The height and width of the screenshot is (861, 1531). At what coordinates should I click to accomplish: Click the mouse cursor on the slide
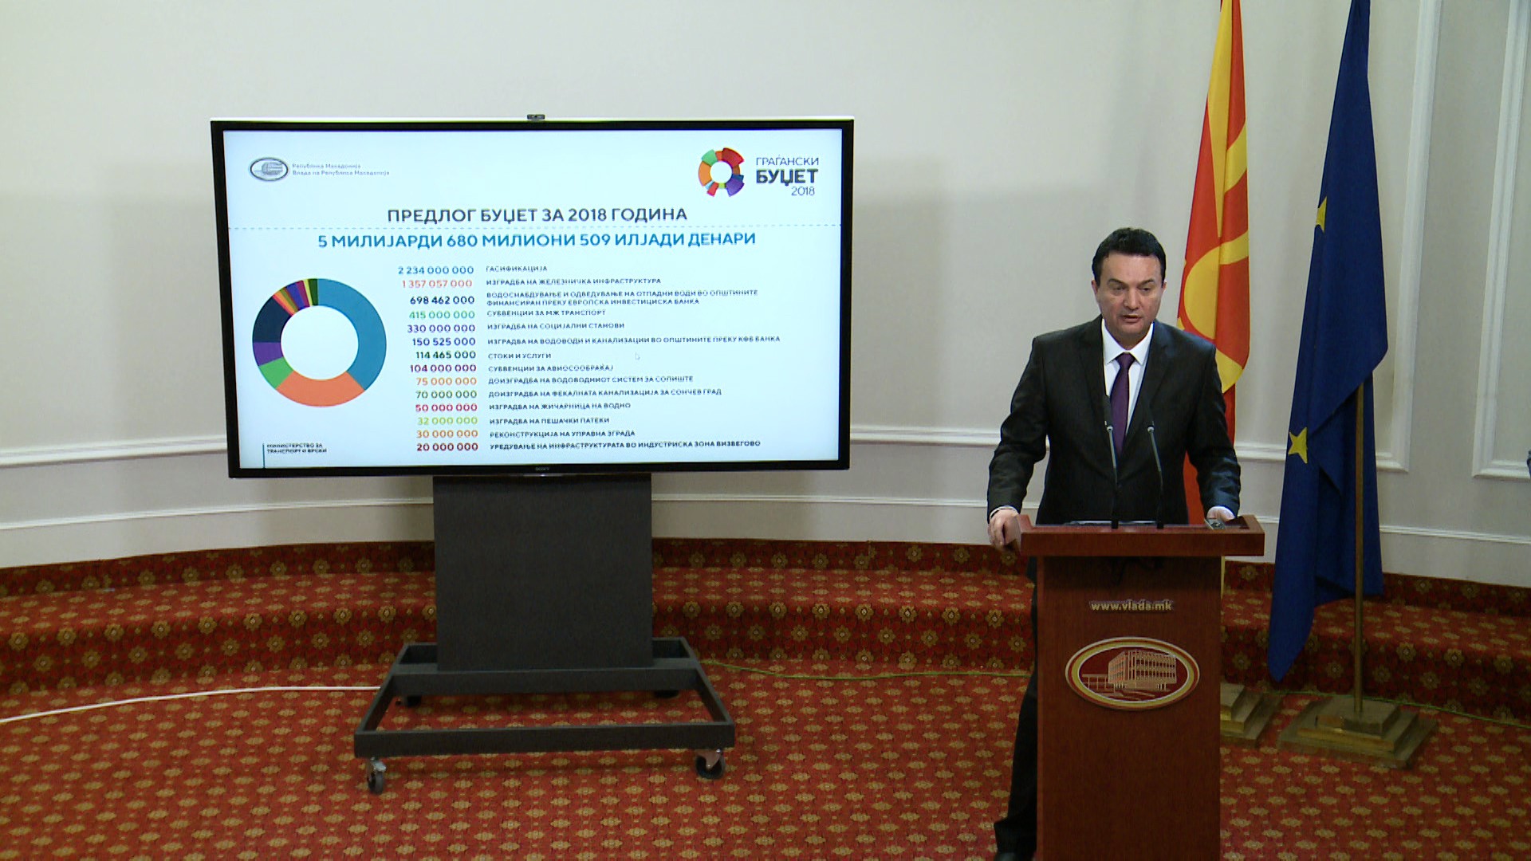[637, 356]
